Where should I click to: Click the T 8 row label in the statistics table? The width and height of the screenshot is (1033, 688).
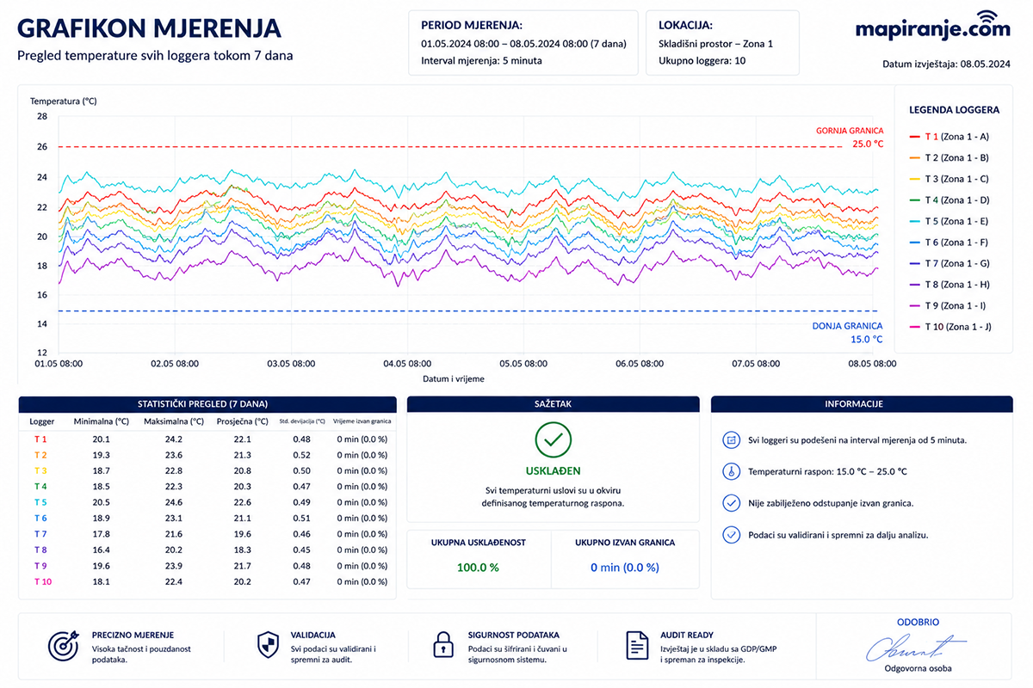40,550
